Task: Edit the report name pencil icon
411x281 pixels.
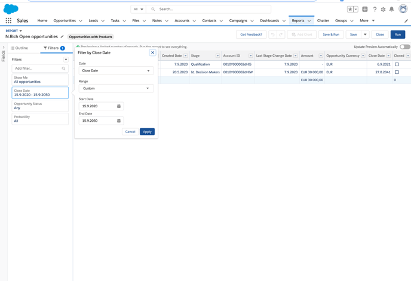Action: [62, 36]
